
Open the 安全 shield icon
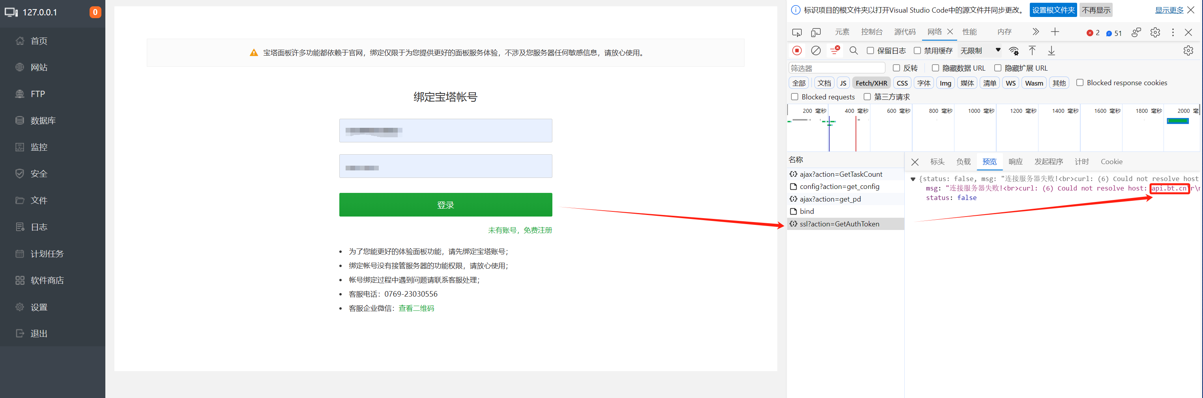pyautogui.click(x=20, y=174)
